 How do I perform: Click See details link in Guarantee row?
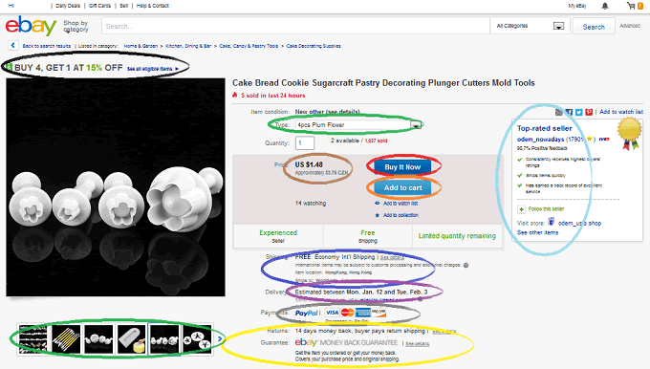(417, 344)
